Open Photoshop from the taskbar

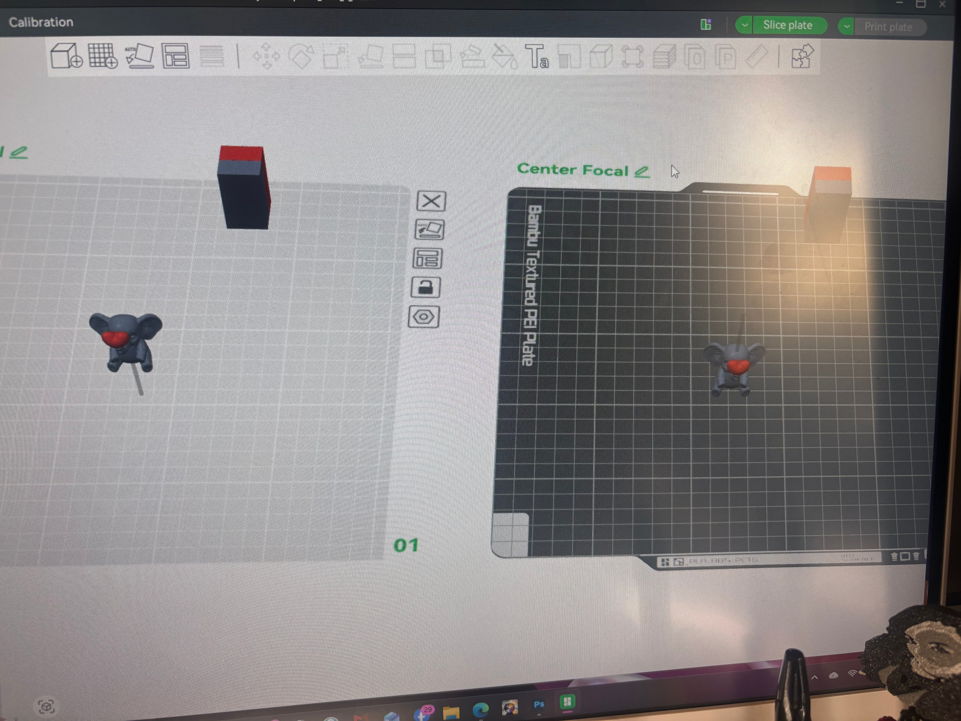pos(539,704)
